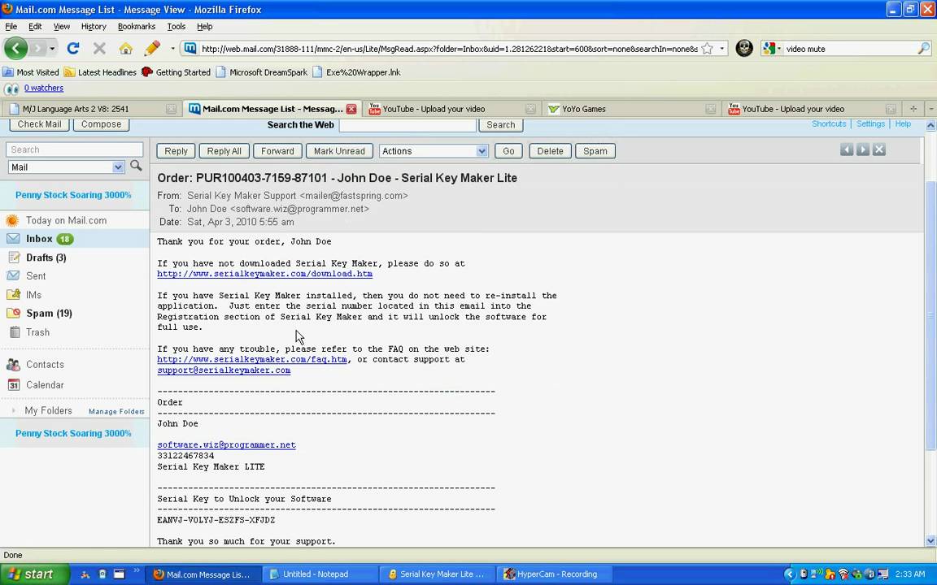The image size is (937, 585).
Task: Switch to M/J Language Arts 2 tab
Action: click(x=91, y=109)
